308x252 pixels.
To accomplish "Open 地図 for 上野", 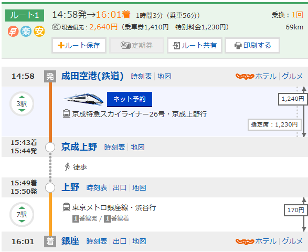I will (139, 188).
